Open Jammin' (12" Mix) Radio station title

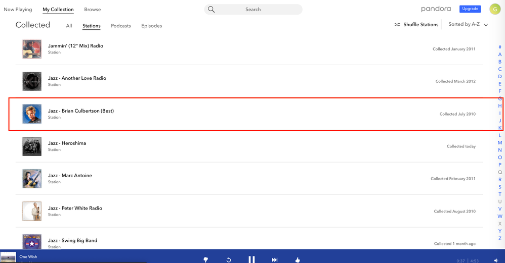click(x=75, y=45)
